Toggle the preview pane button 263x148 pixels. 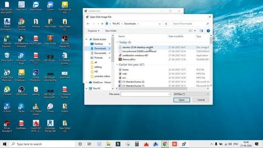click(201, 31)
